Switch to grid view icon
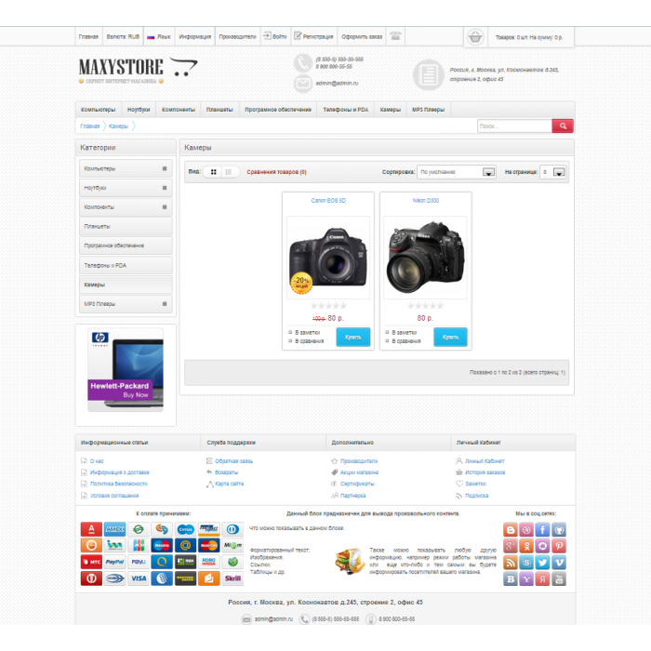The width and height of the screenshot is (651, 651). tap(213, 172)
